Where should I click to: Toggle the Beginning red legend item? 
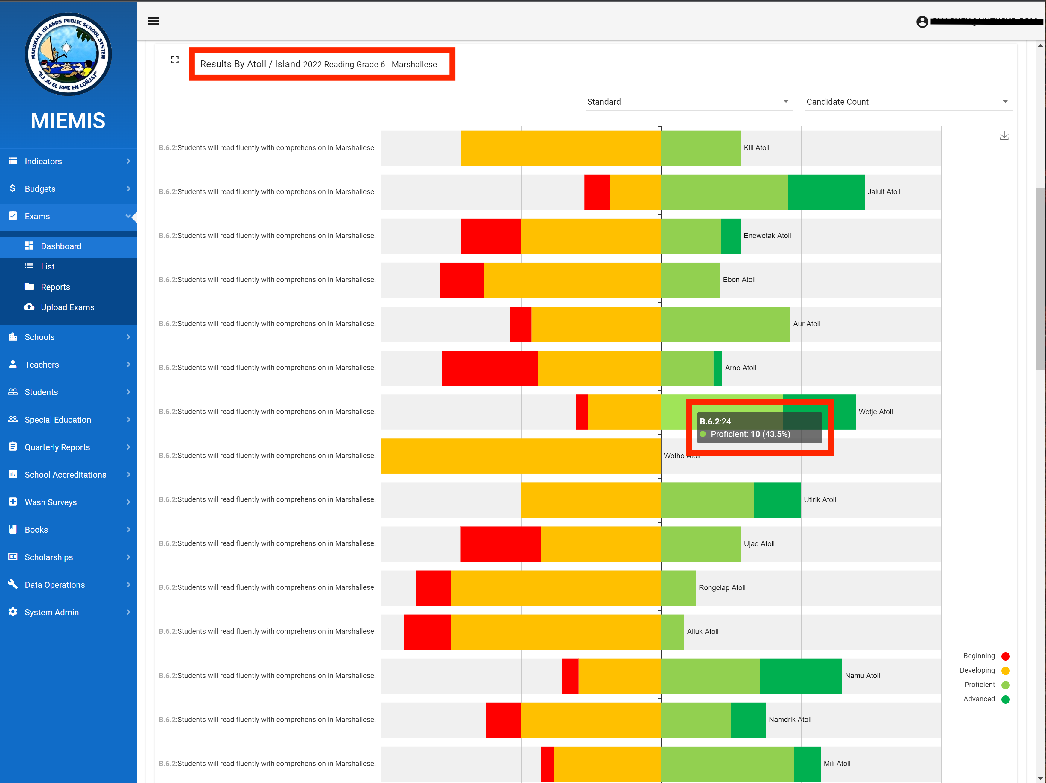point(1005,656)
